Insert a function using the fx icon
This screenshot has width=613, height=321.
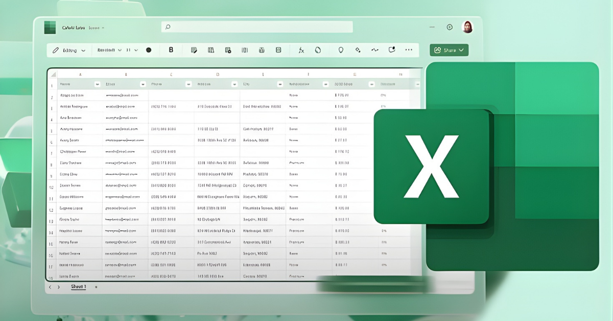point(301,50)
